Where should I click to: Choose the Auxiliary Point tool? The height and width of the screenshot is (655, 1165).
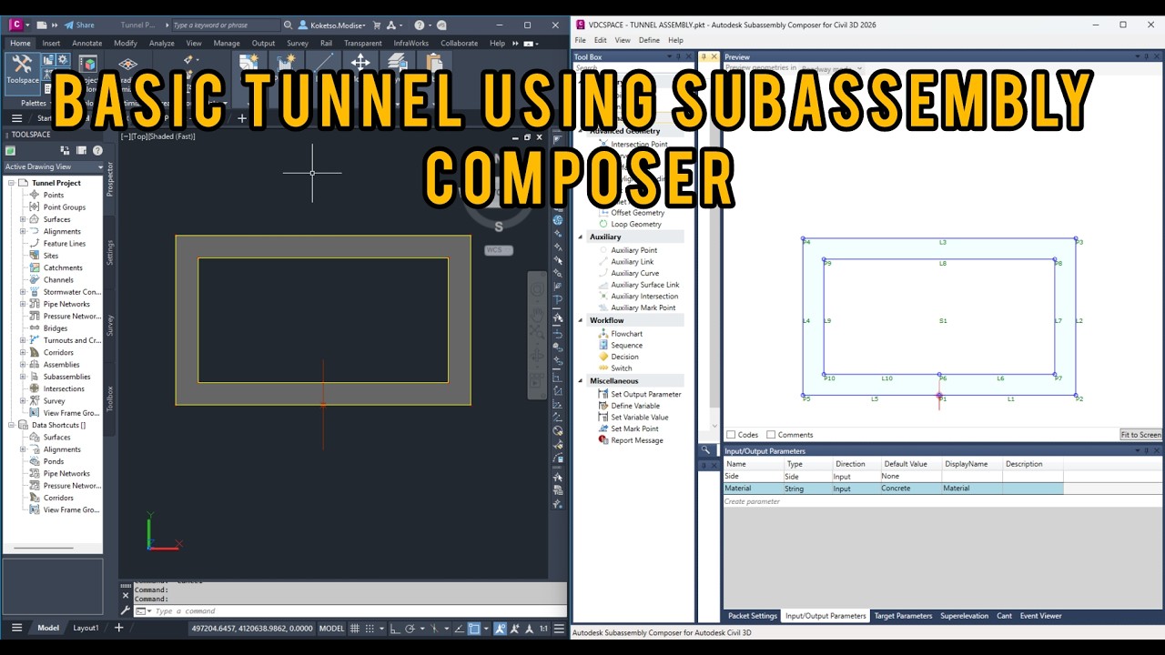[x=627, y=250]
